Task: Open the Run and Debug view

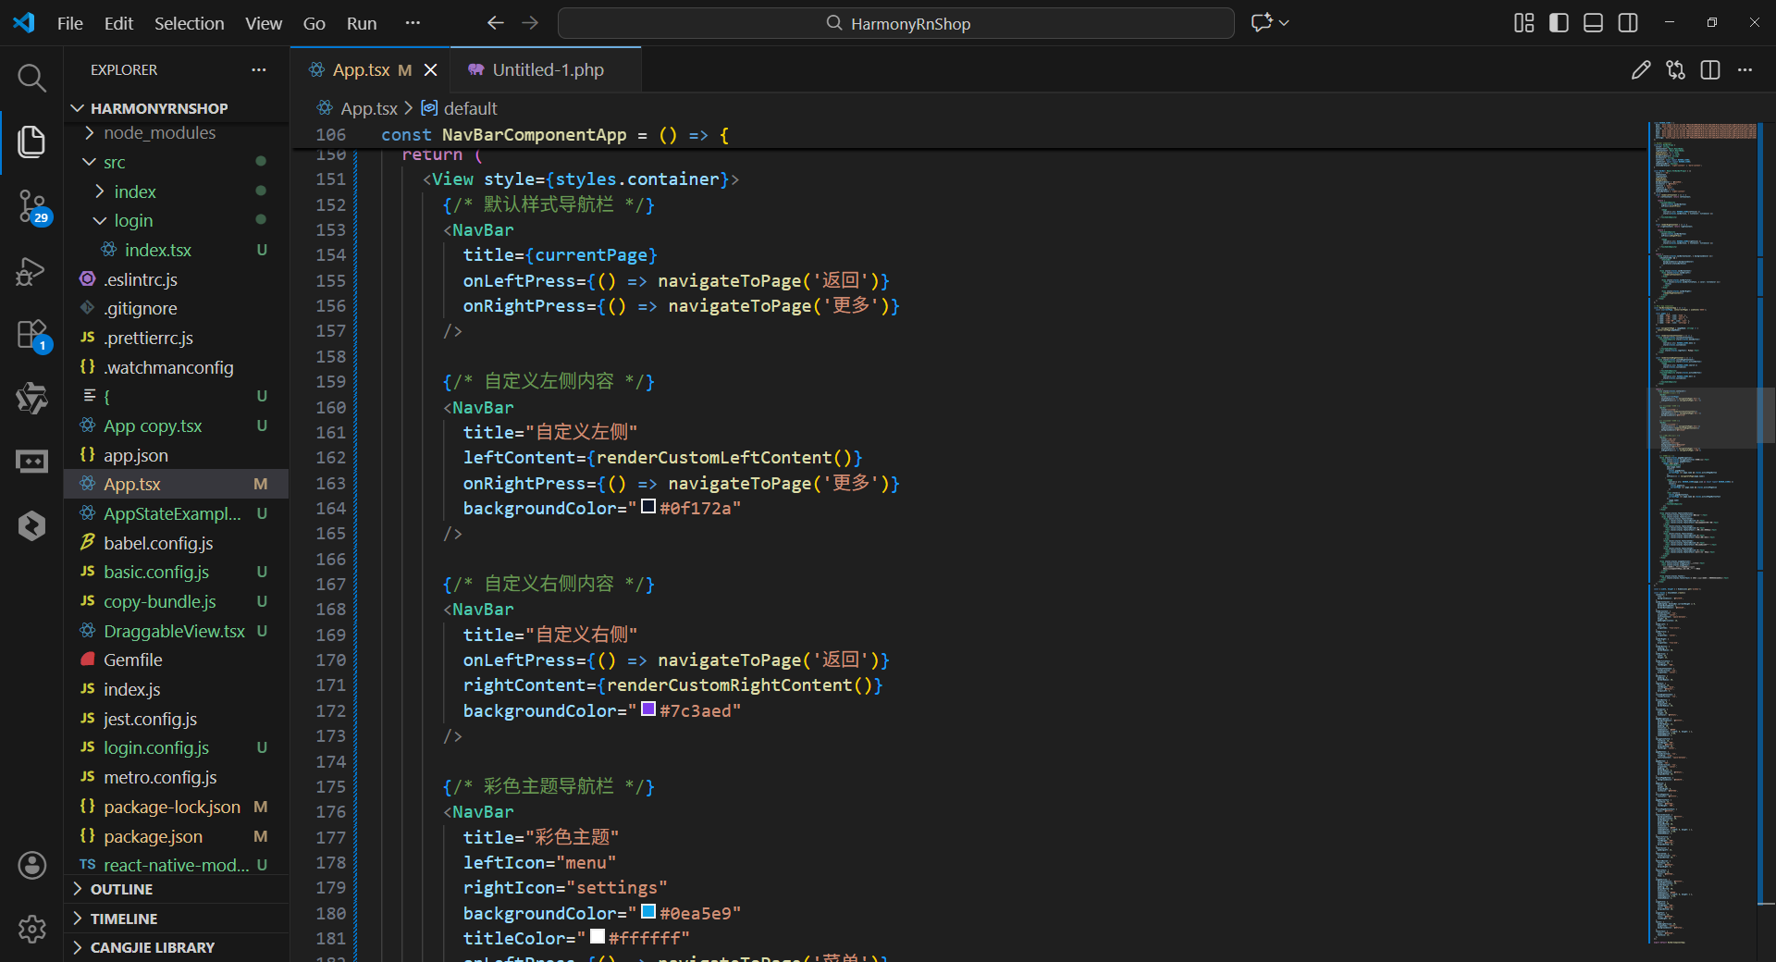Action: click(31, 271)
